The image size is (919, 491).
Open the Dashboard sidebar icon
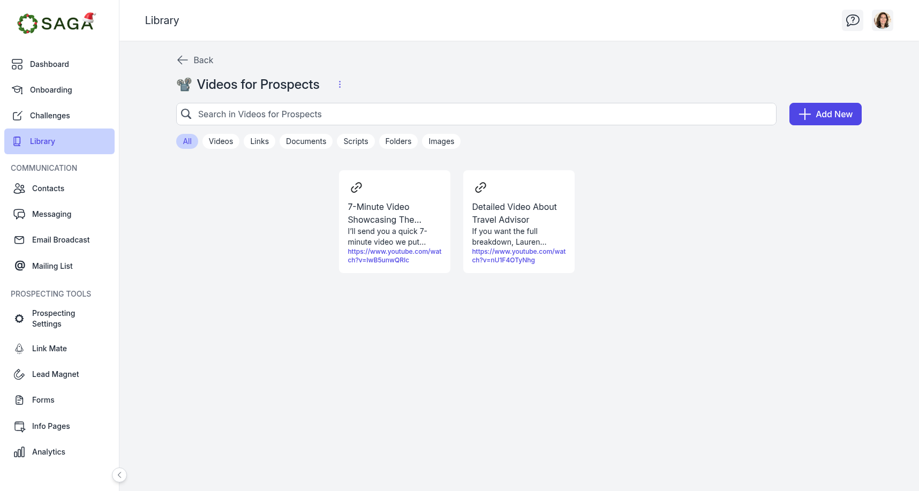point(17,64)
